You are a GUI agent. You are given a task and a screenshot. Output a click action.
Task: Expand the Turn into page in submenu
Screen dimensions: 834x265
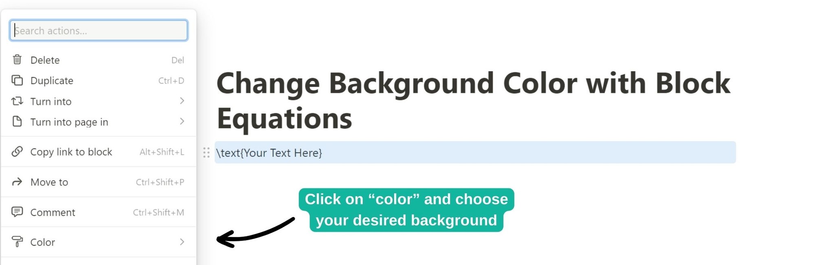pos(182,122)
